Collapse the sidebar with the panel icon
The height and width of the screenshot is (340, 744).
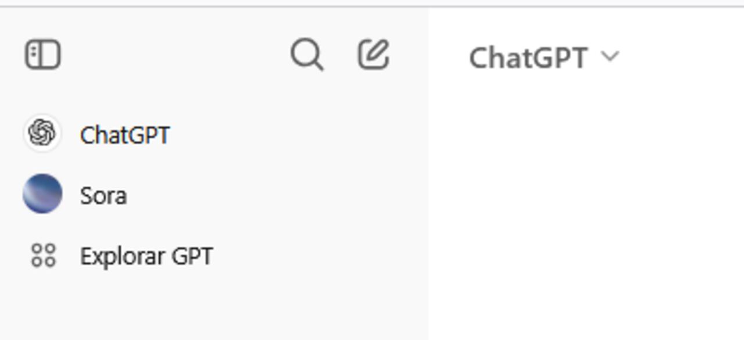[43, 55]
